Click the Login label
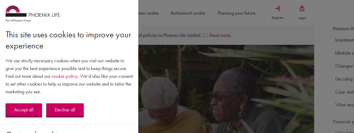Screen dimensions: 354x133 coord(302,18)
